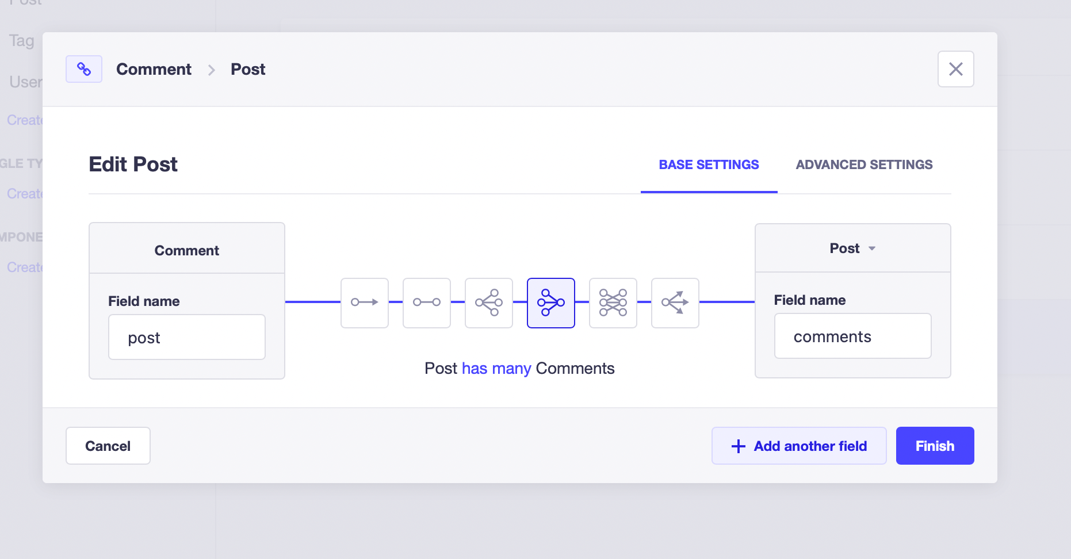Focus the comments field name input
1071x559 pixels.
pyautogui.click(x=853, y=336)
